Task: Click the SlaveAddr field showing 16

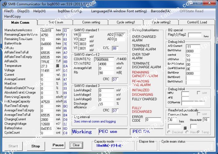Action: click(206, 120)
